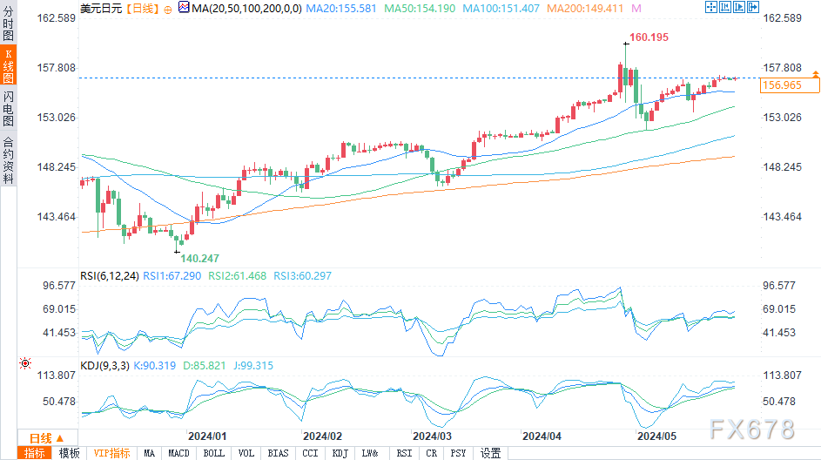Click the MA20:155.581 value
This screenshot has width=821, height=460.
341,9
